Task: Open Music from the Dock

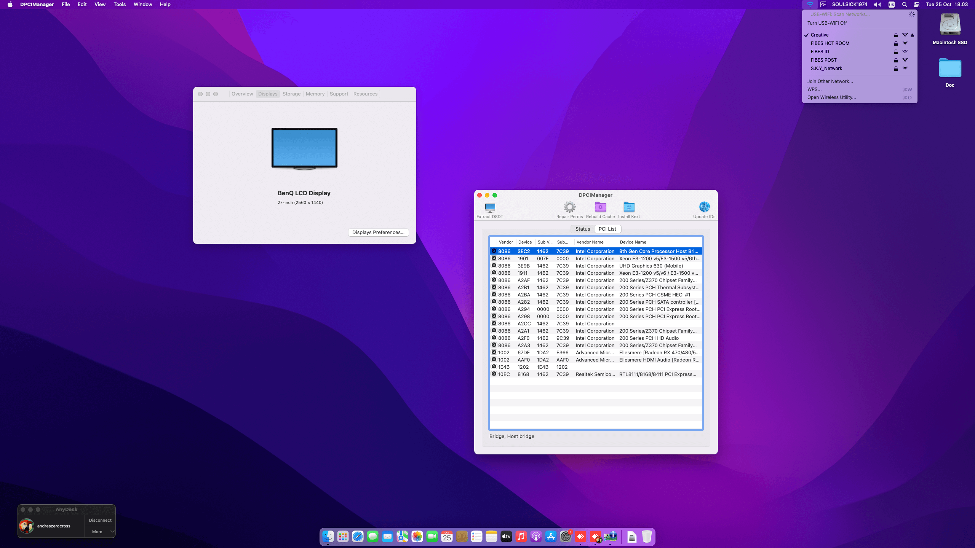Action: coord(521,537)
